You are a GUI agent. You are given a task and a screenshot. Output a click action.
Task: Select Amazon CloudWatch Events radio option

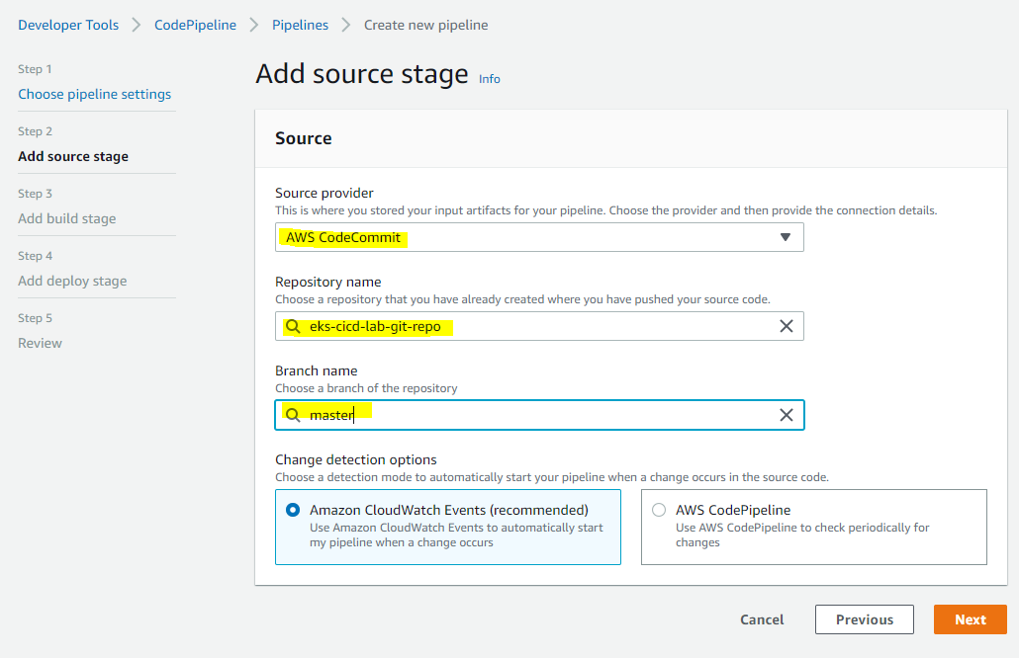coord(293,510)
